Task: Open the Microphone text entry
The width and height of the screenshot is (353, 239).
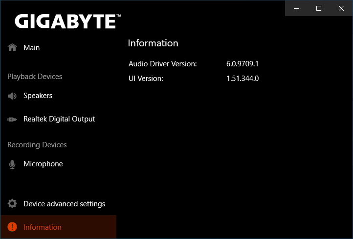Action: 43,164
